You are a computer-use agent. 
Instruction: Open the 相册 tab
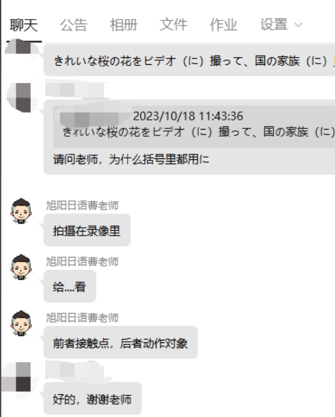pos(124,26)
